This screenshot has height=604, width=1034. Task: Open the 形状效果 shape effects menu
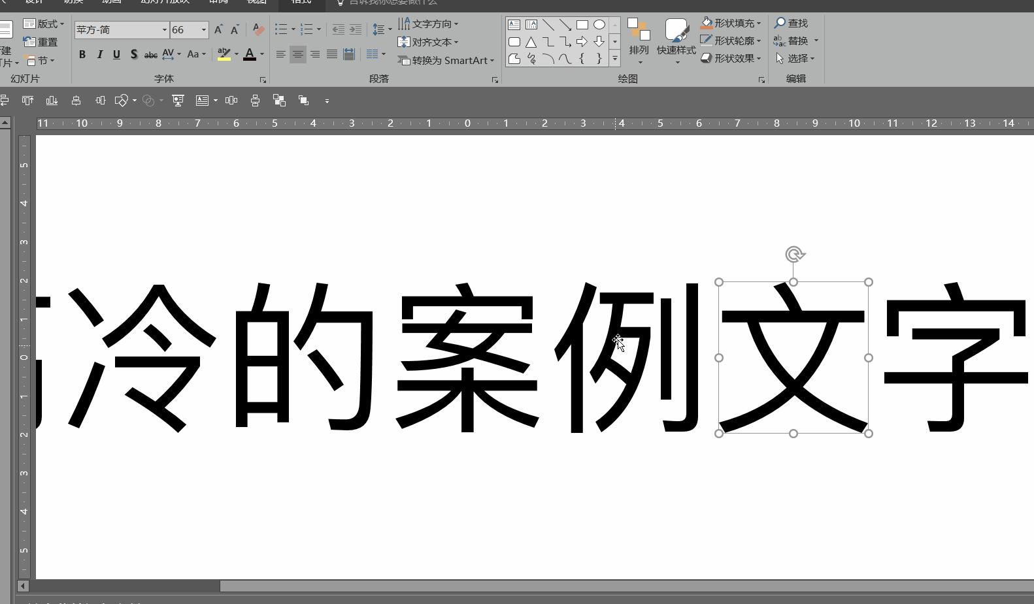tap(731, 58)
